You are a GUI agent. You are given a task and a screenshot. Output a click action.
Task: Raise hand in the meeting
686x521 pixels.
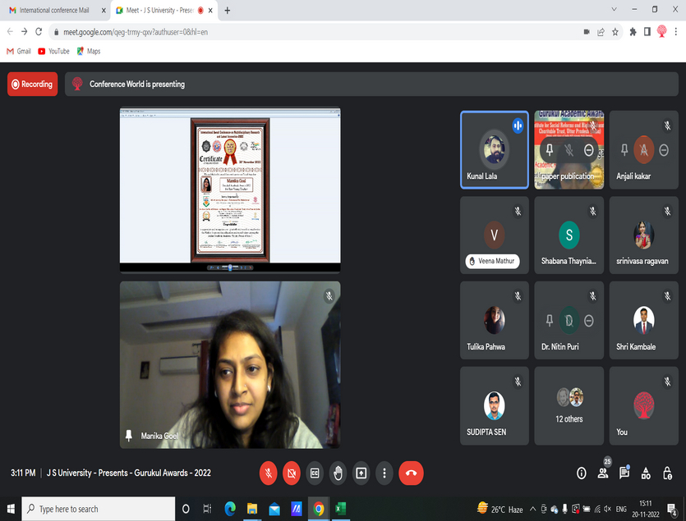click(338, 473)
